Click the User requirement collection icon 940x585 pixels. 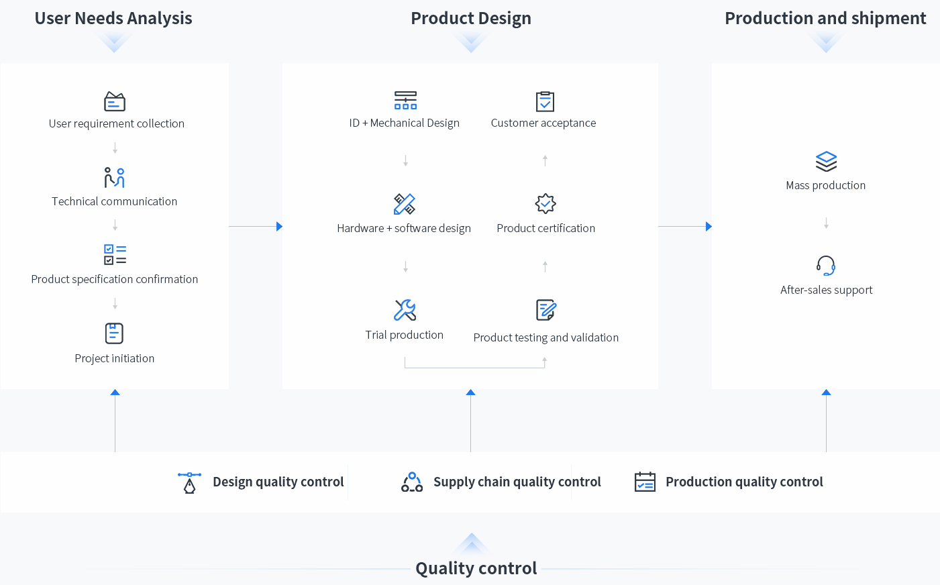click(x=115, y=101)
